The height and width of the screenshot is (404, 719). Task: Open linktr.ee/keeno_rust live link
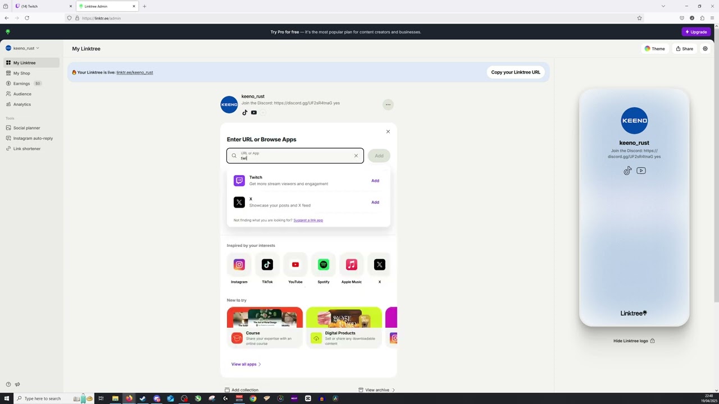tap(134, 72)
